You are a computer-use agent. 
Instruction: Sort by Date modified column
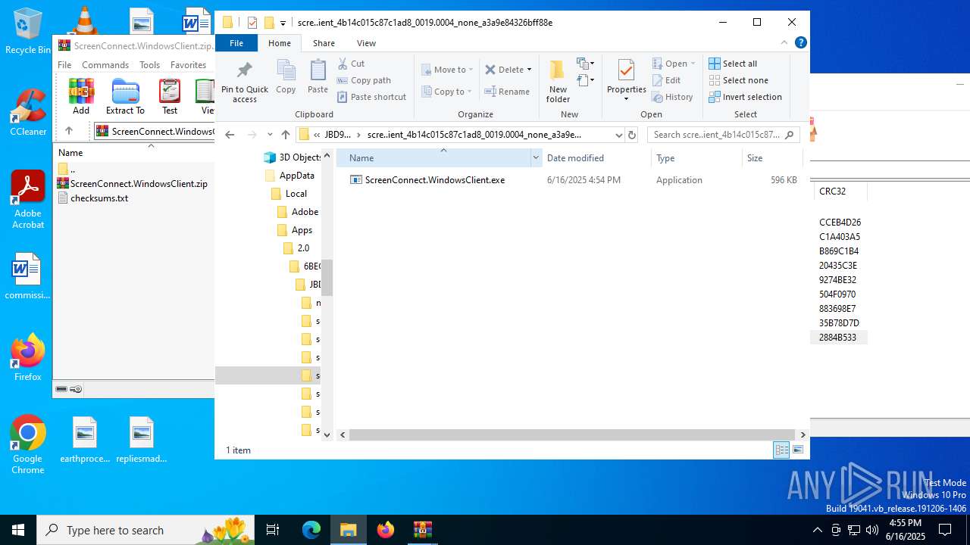(596, 158)
